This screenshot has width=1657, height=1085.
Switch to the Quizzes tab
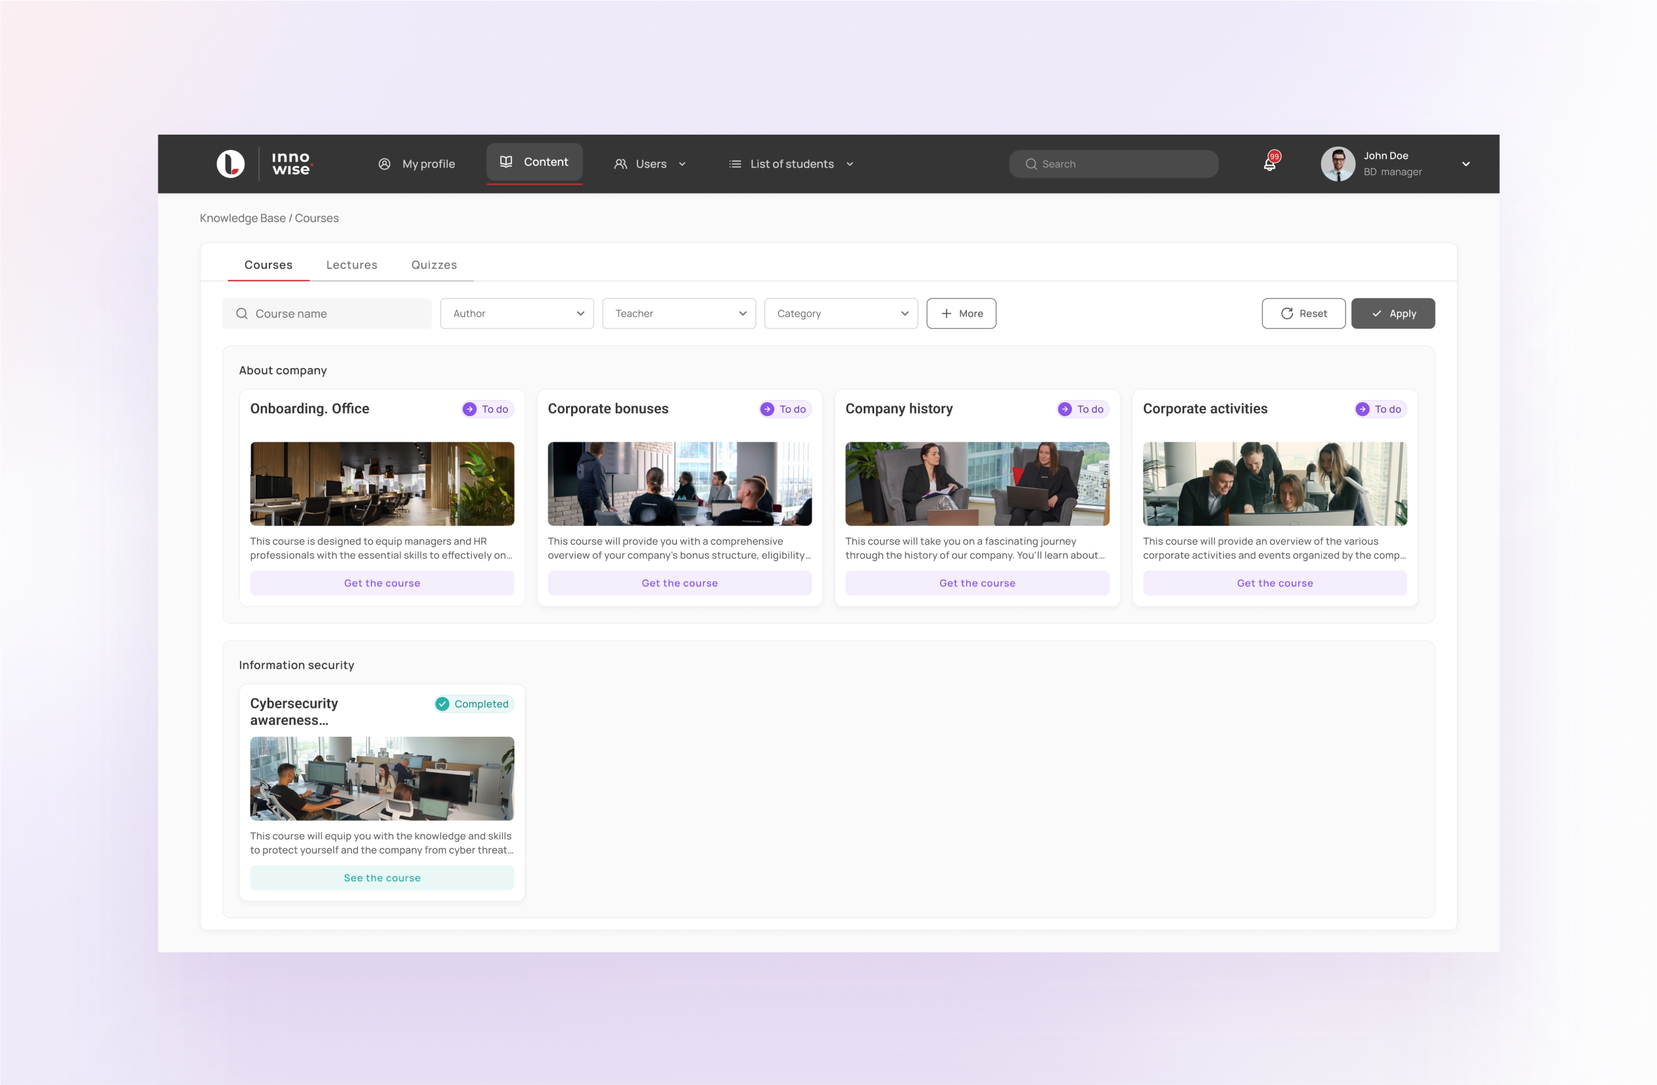coord(434,264)
